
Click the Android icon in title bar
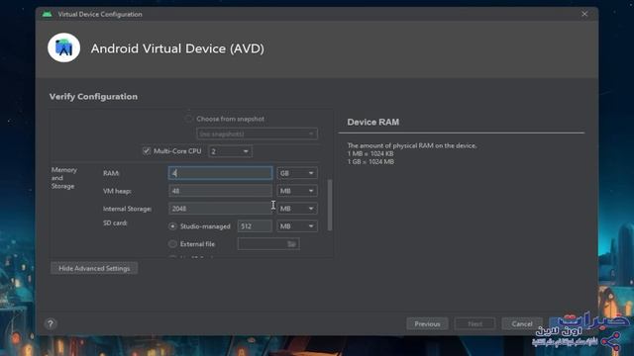click(47, 14)
